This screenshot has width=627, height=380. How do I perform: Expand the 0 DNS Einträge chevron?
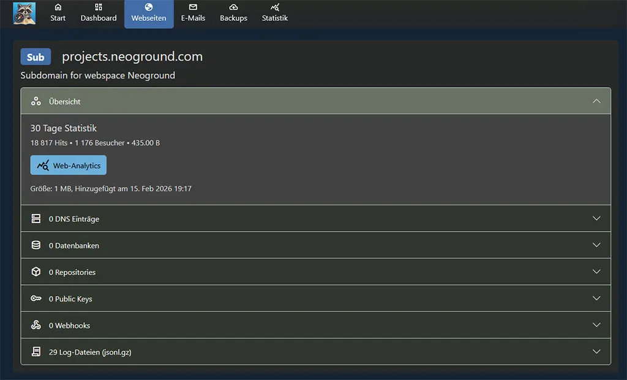(596, 219)
